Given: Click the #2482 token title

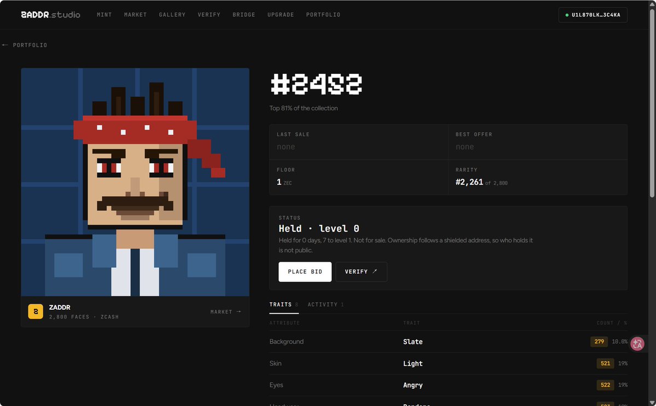Looking at the screenshot, I should coord(317,85).
